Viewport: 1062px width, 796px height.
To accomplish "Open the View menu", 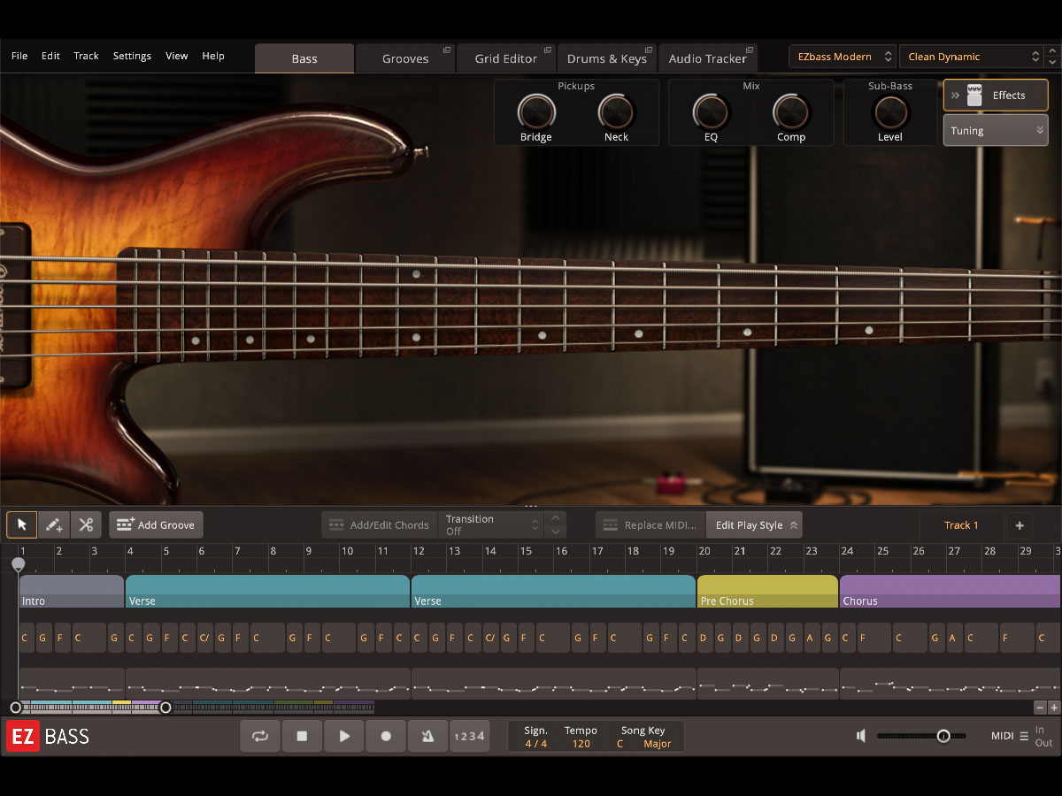I will click(x=177, y=56).
